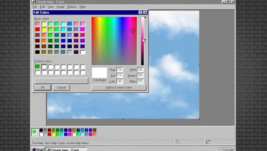Viewport: 267px width, 151px height.
Task: Click the luminosity slider arrow beside the spectrum
Action: [x=145, y=40]
